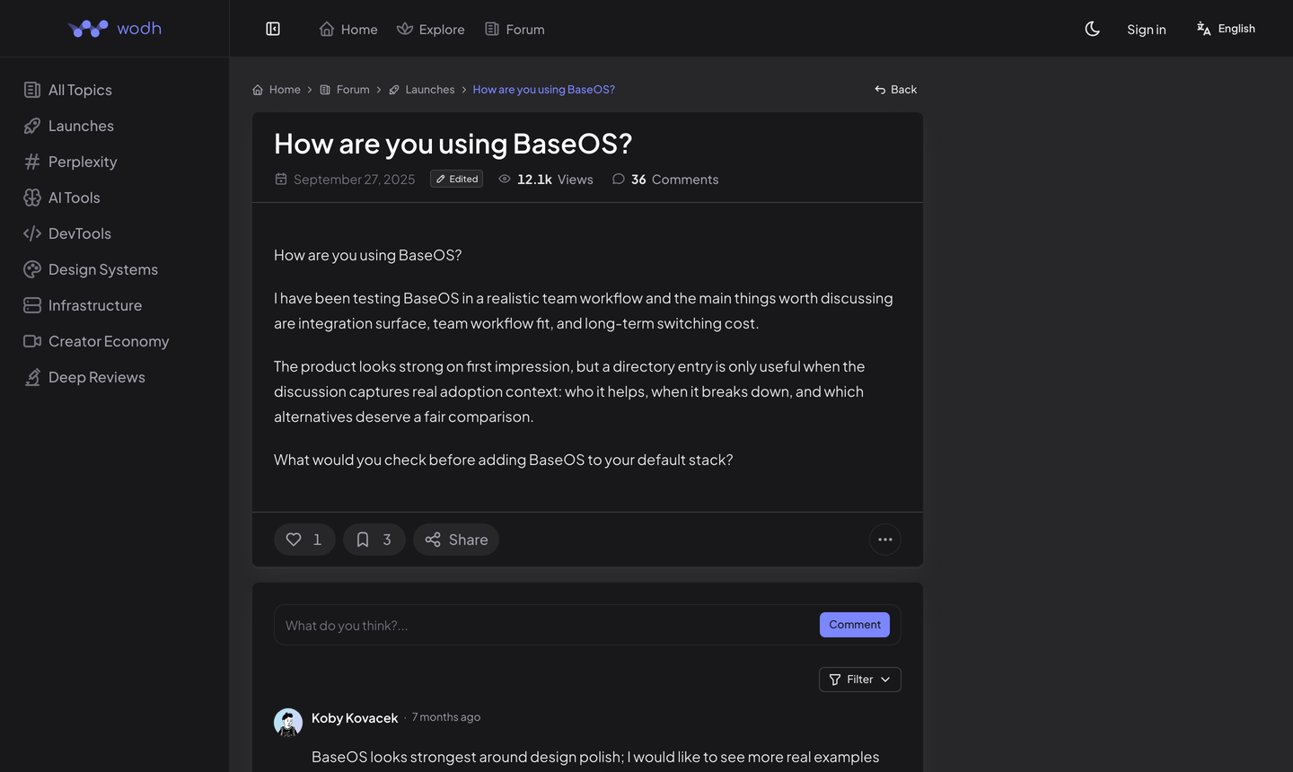This screenshot has height=772, width=1293.
Task: Click the comment bubble icon in post meta
Action: point(619,180)
